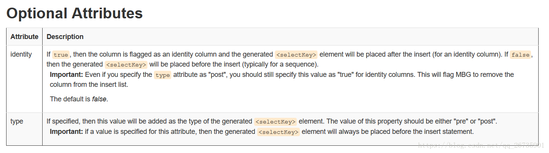Screen dimensions: 549x153
Task: Click selectKey code after 'If specified' sentence
Action: click(x=275, y=122)
